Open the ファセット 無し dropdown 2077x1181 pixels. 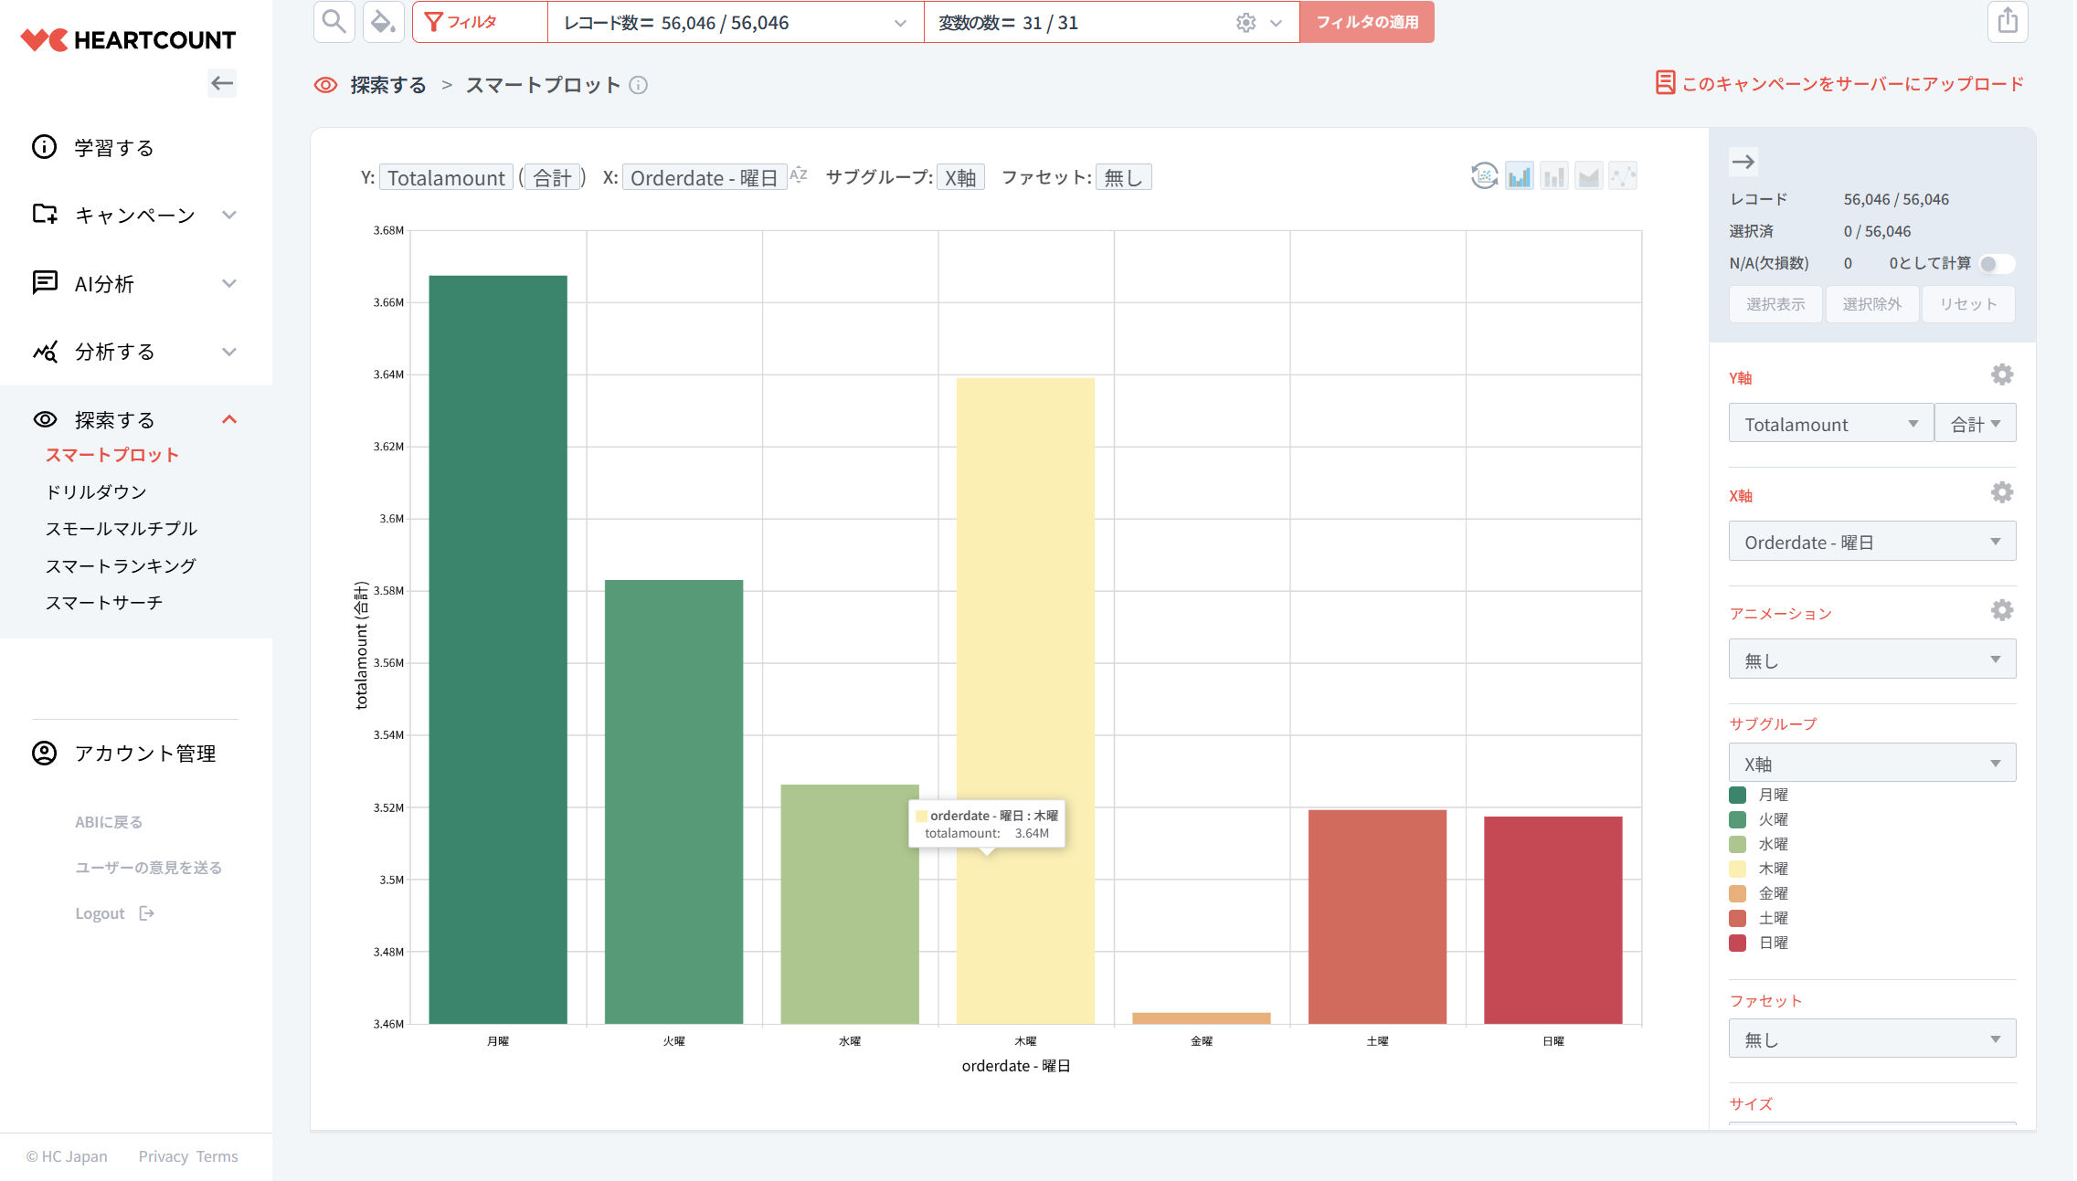pyautogui.click(x=1872, y=1039)
